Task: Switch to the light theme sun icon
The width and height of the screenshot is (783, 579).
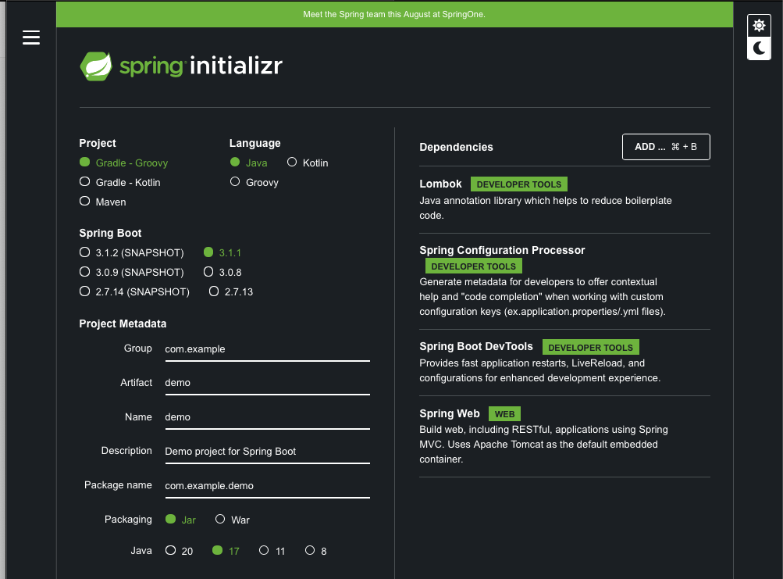Action: (759, 26)
